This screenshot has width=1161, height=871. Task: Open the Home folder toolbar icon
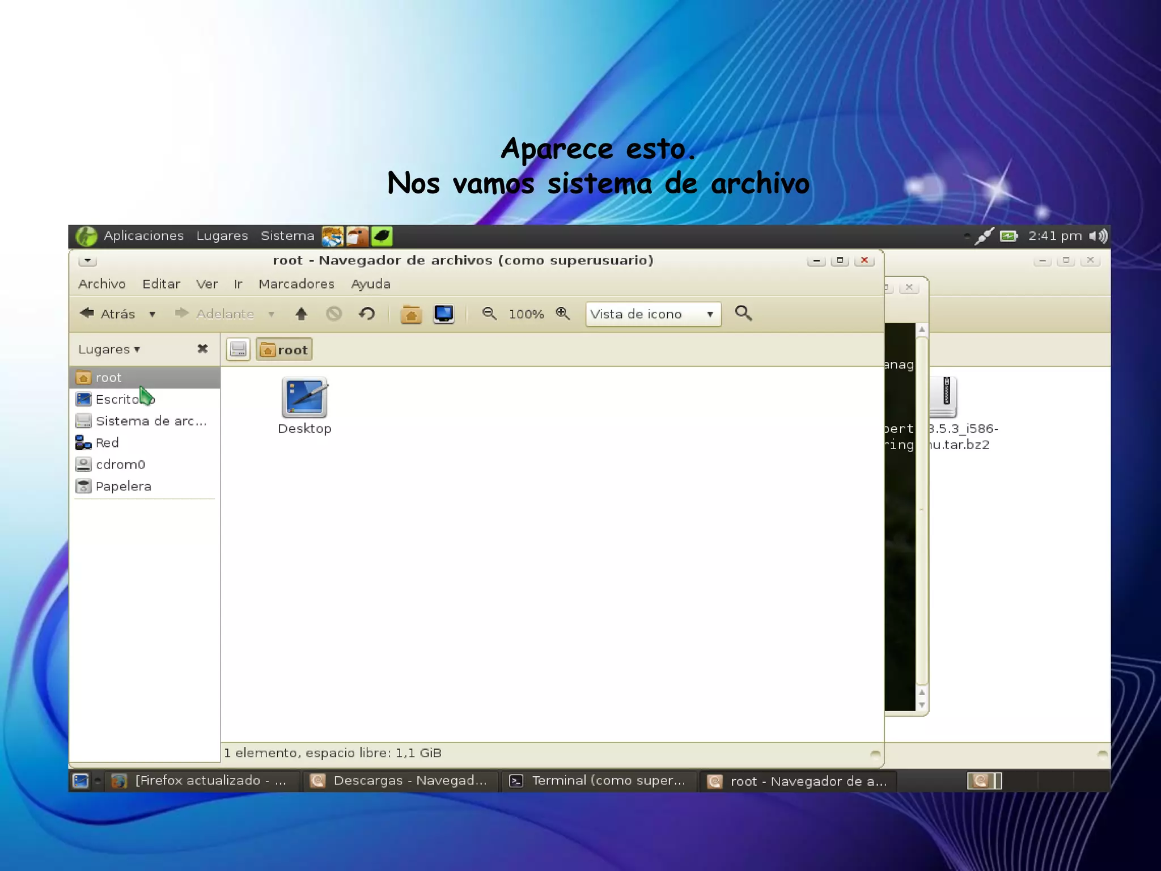pos(410,314)
